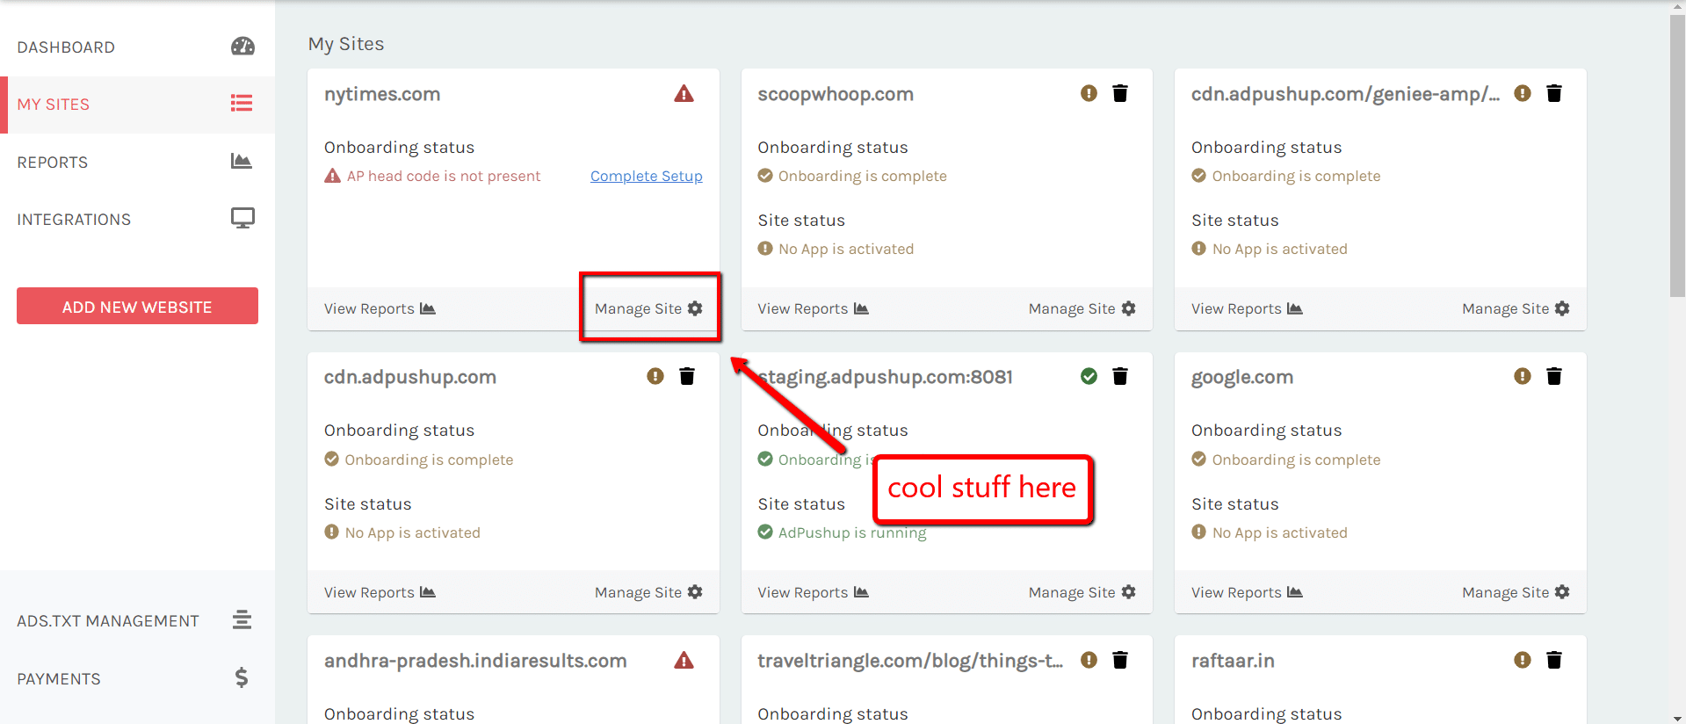Open the Dashboard gauge icon
This screenshot has height=724, width=1686.
242,47
